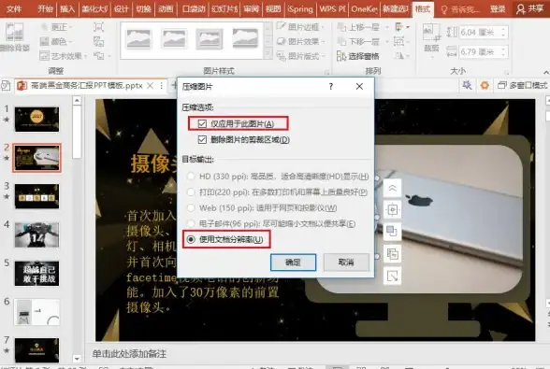The height and width of the screenshot is (369, 550).
Task: Decrease picture width with the down spinner
Action: pos(503,55)
